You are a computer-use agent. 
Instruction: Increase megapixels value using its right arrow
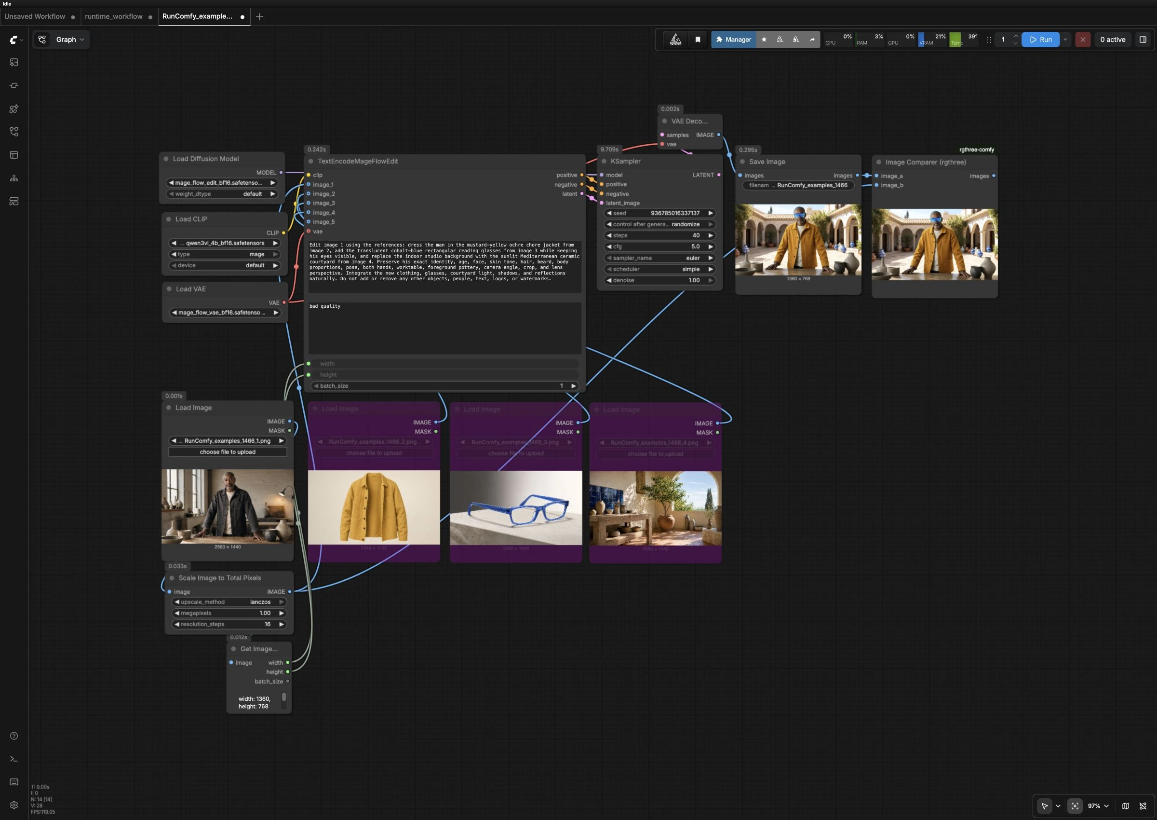[x=281, y=613]
